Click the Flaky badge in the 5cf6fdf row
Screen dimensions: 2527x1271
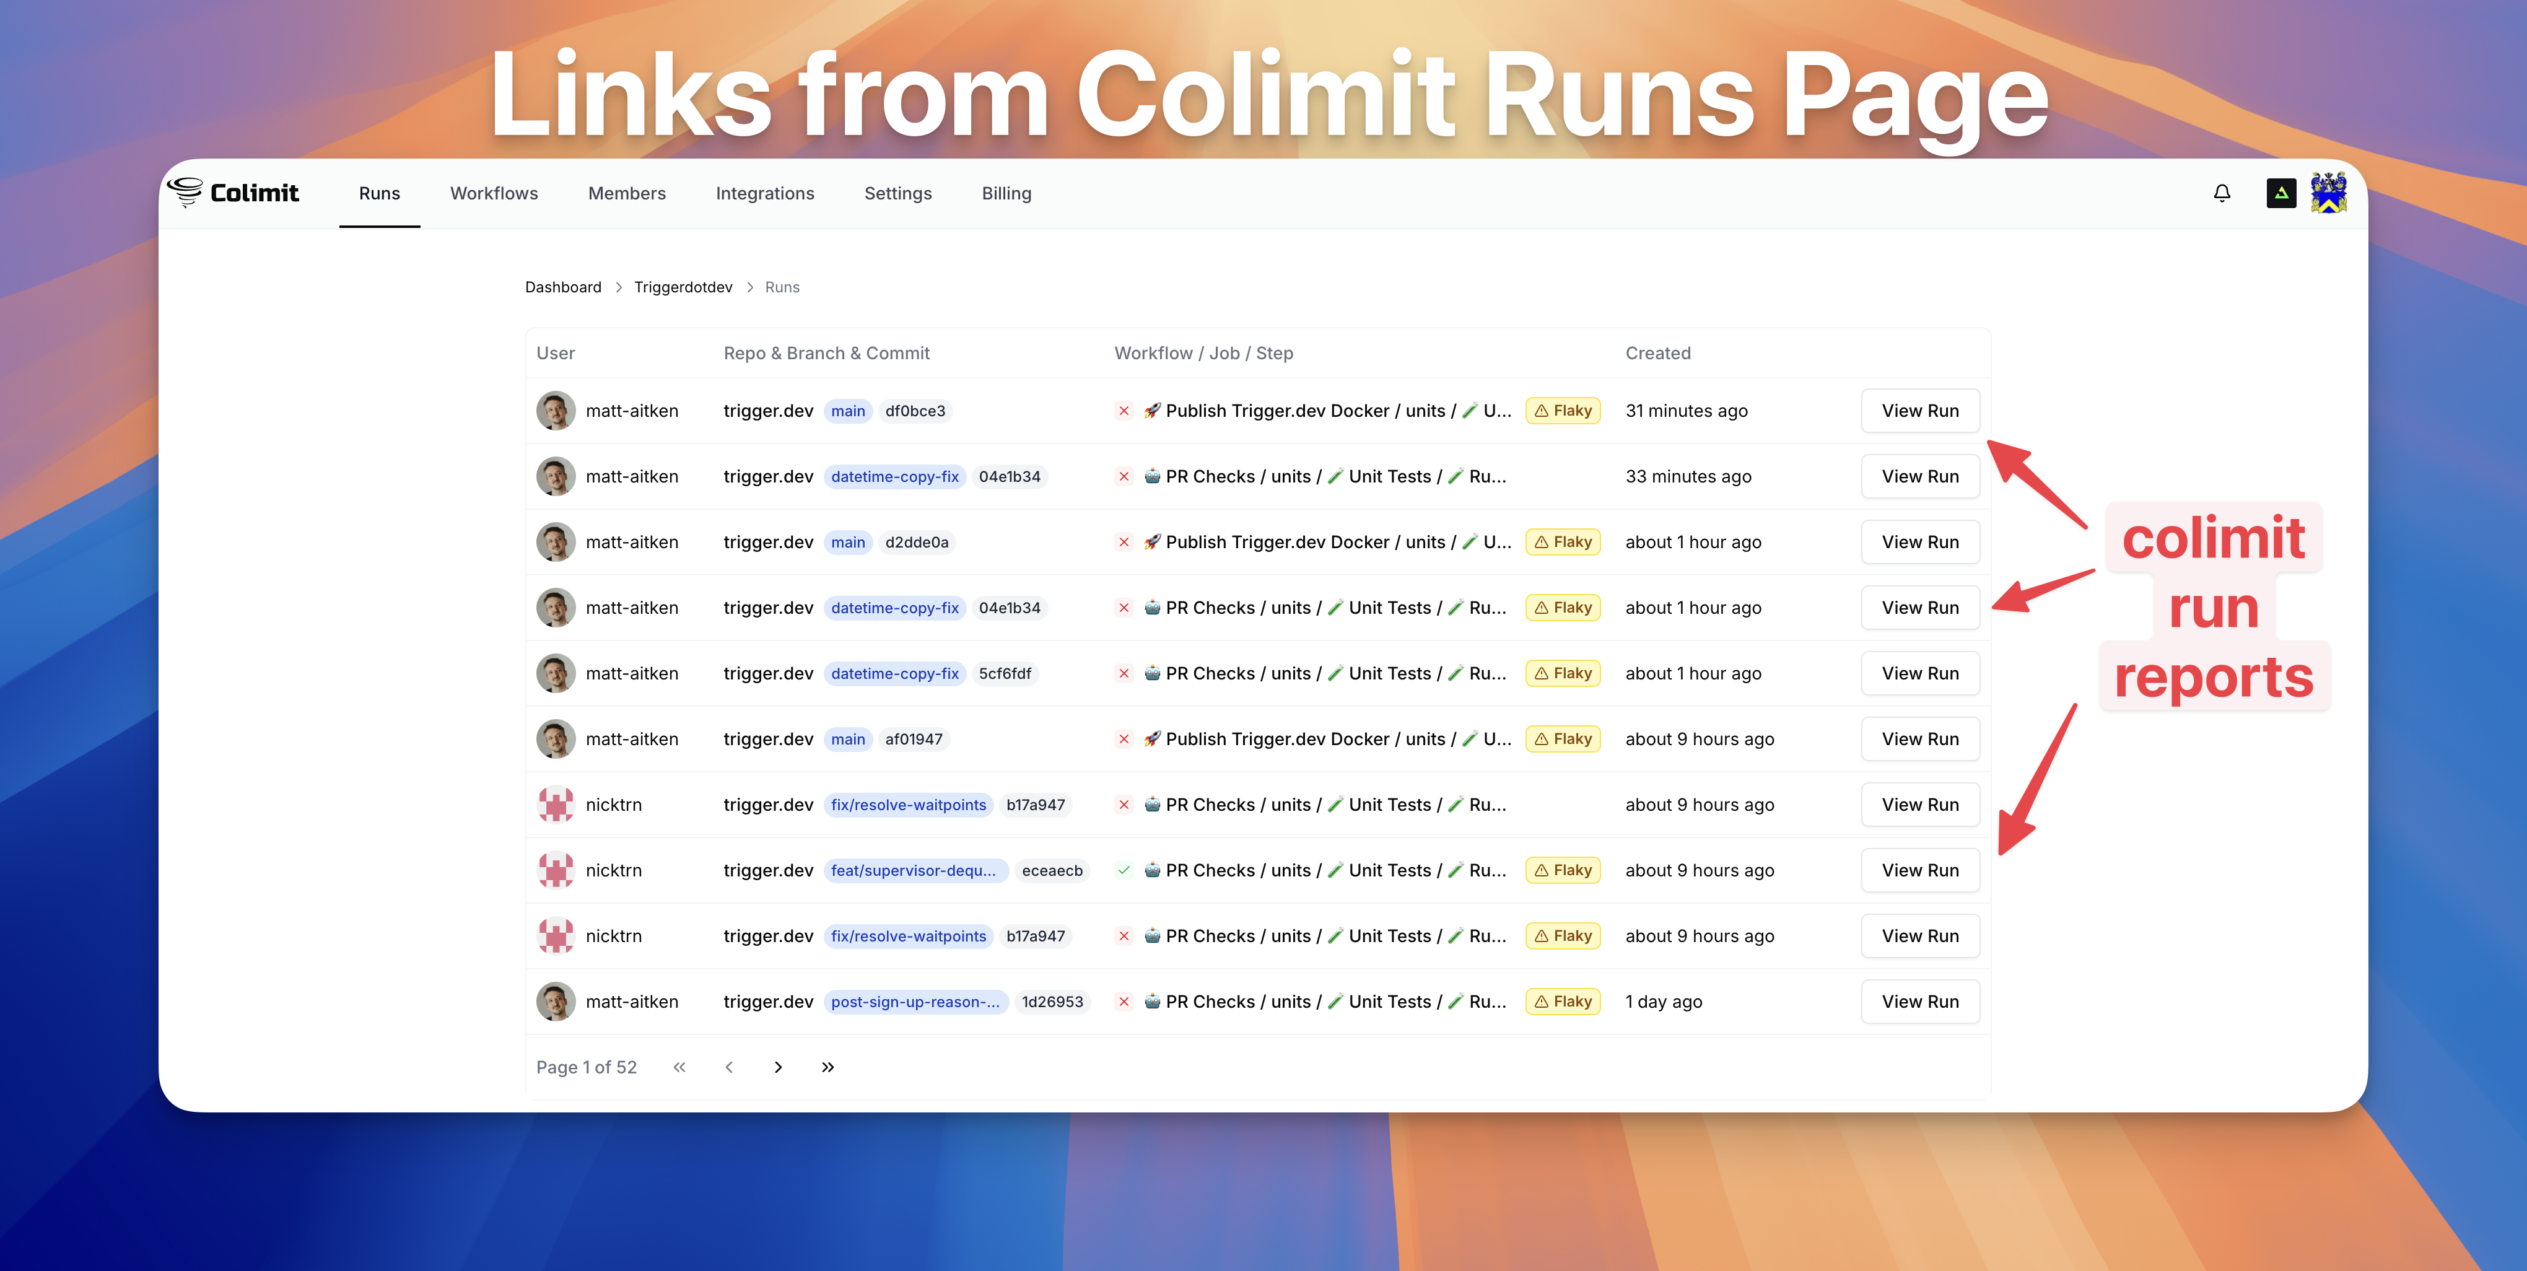[1563, 674]
